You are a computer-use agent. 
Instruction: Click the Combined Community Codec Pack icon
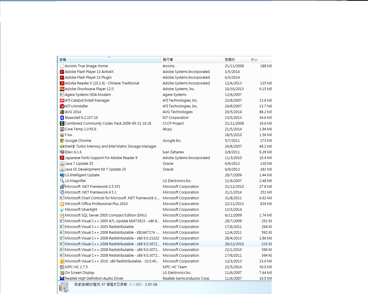coord(62,123)
